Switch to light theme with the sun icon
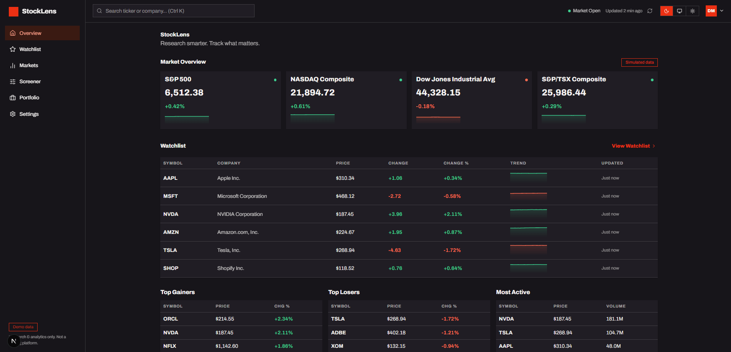The height and width of the screenshot is (352, 731). (x=693, y=11)
